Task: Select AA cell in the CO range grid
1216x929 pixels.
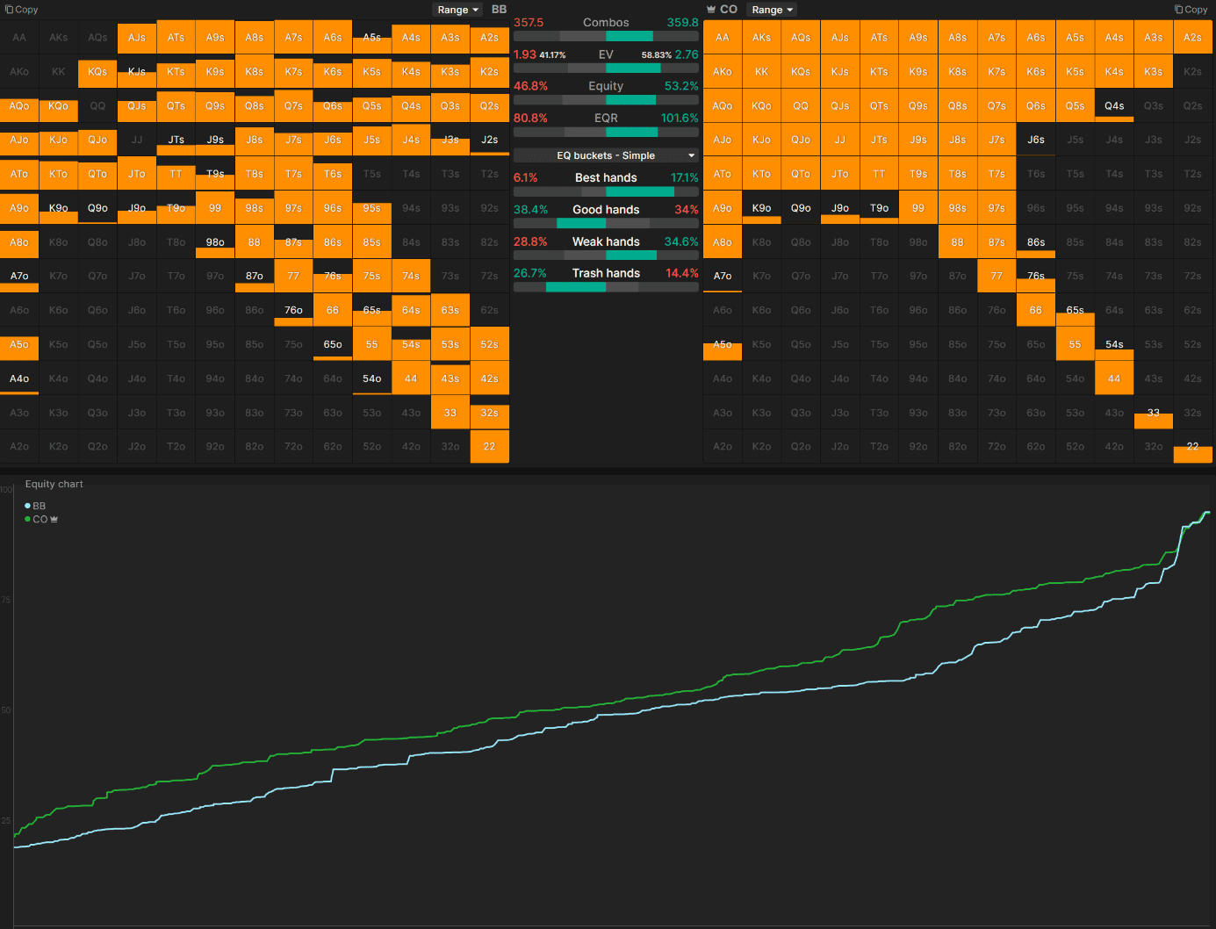Action: (723, 38)
